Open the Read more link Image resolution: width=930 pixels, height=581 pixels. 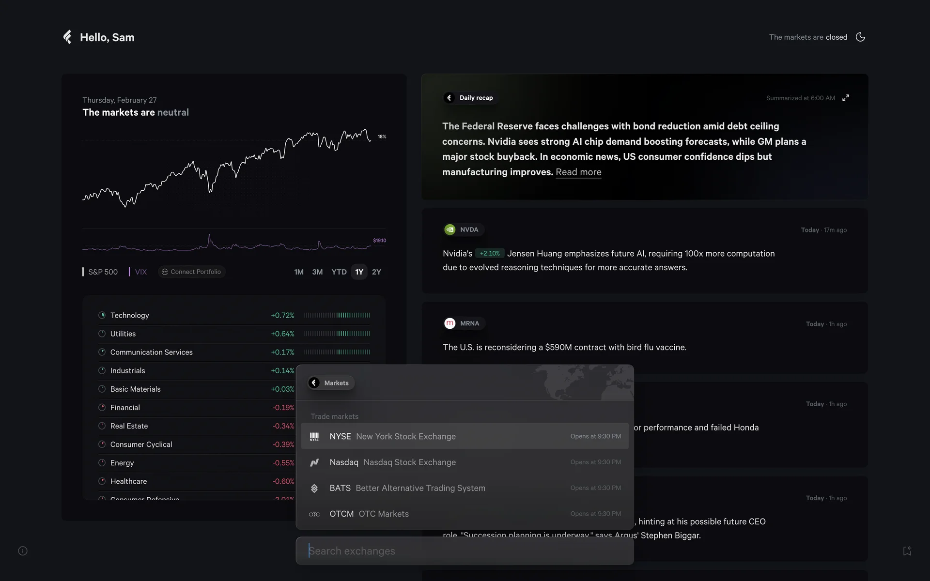click(x=578, y=172)
